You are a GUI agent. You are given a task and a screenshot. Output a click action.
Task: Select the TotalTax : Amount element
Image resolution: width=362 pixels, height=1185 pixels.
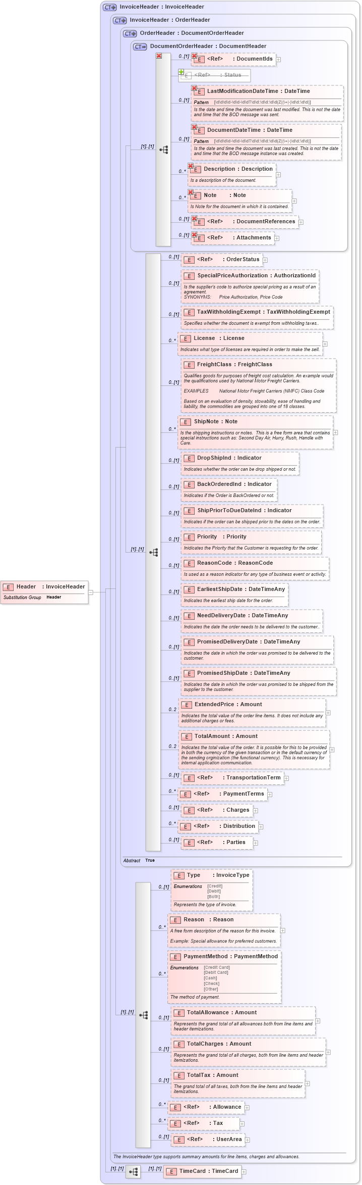[238, 1083]
